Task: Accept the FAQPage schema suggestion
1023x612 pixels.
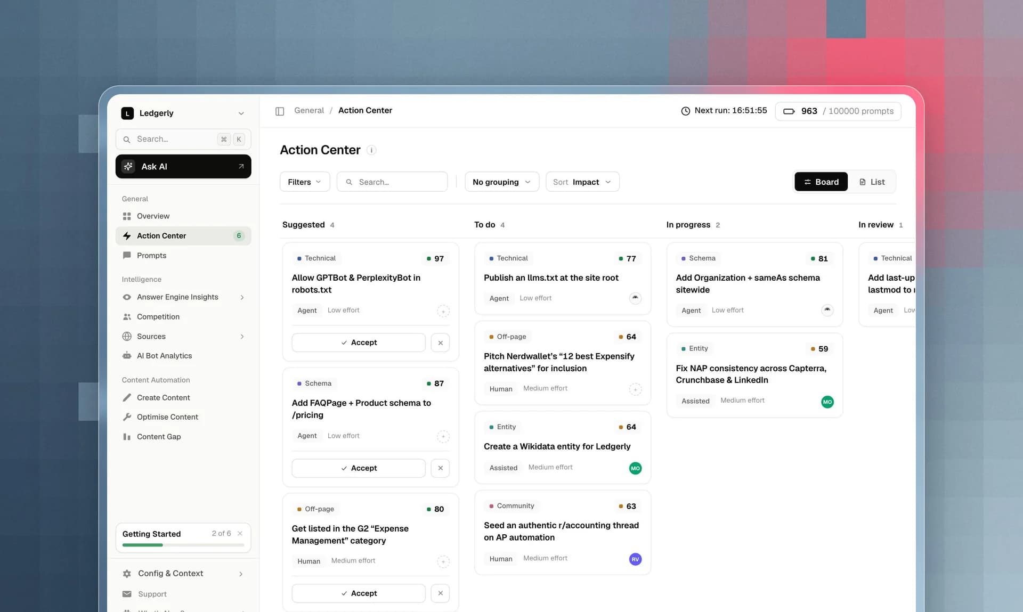Action: 359,468
